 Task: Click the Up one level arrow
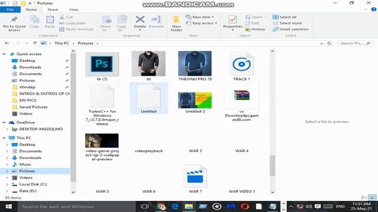pyautogui.click(x=35, y=43)
